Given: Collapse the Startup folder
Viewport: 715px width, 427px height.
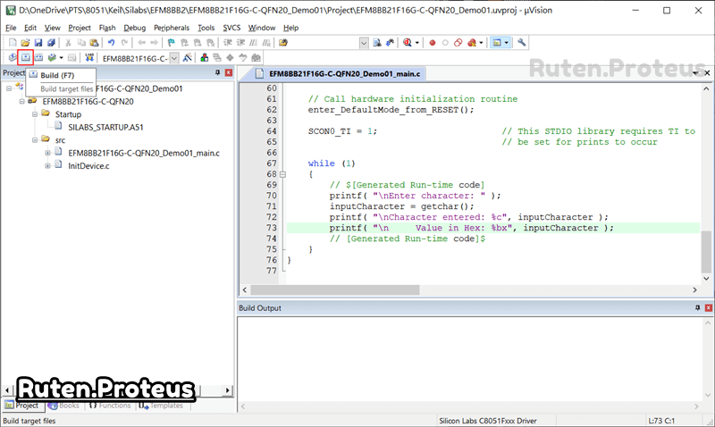Looking at the screenshot, I should click(x=35, y=114).
